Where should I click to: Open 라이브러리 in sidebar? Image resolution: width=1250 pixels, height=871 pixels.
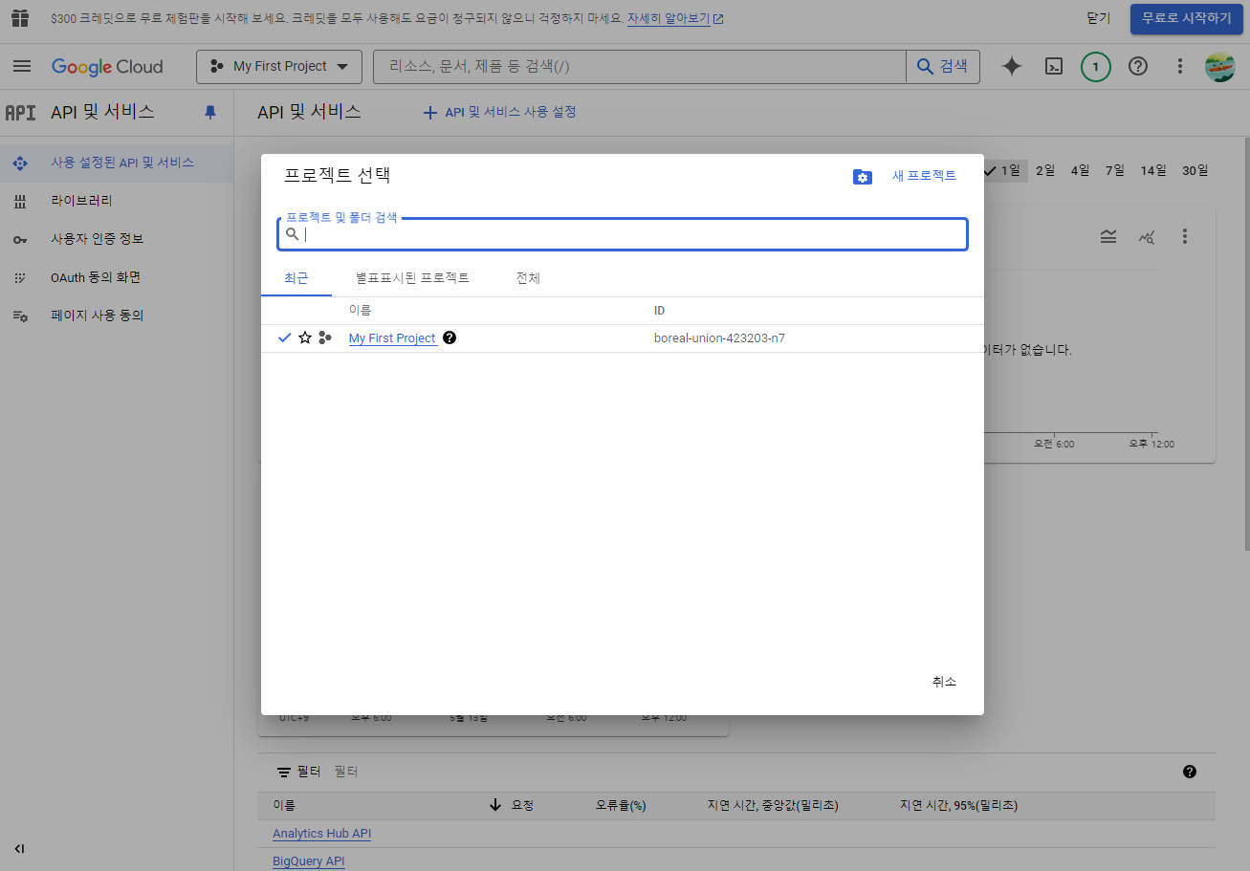pos(117,201)
